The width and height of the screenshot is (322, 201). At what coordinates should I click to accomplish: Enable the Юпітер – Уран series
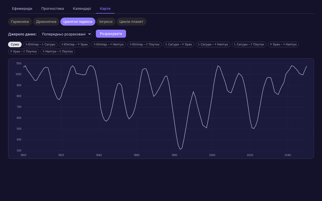point(74,44)
